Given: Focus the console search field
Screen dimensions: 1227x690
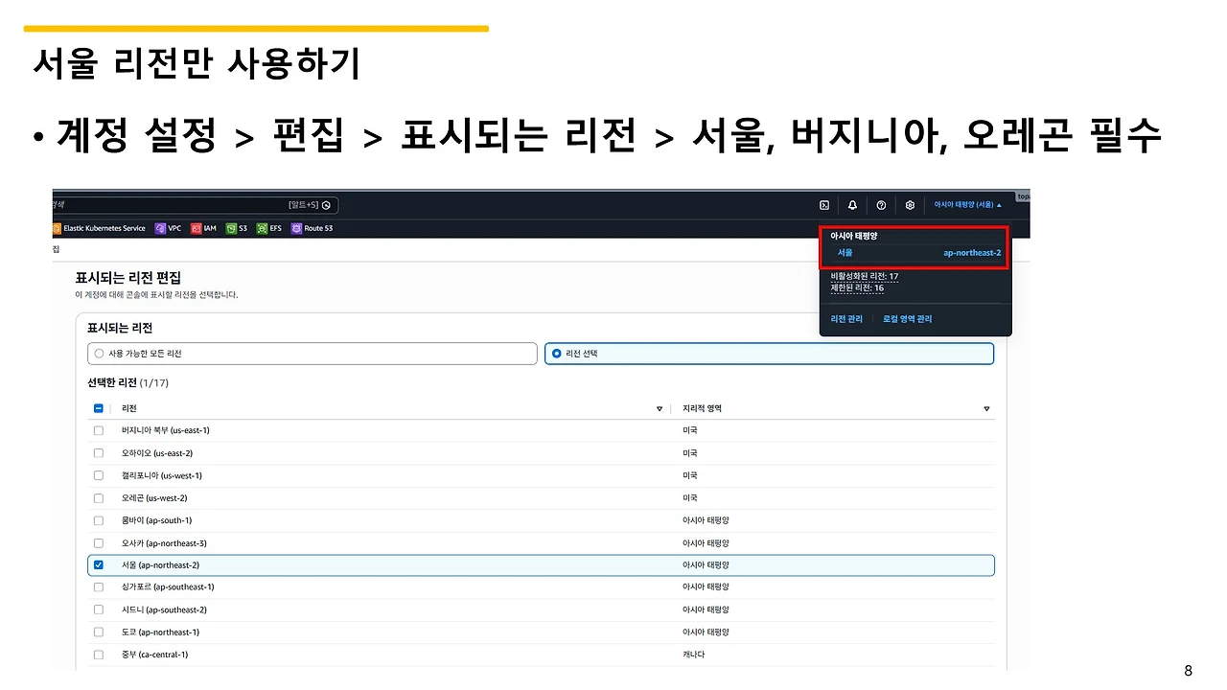Looking at the screenshot, I should point(195,205).
